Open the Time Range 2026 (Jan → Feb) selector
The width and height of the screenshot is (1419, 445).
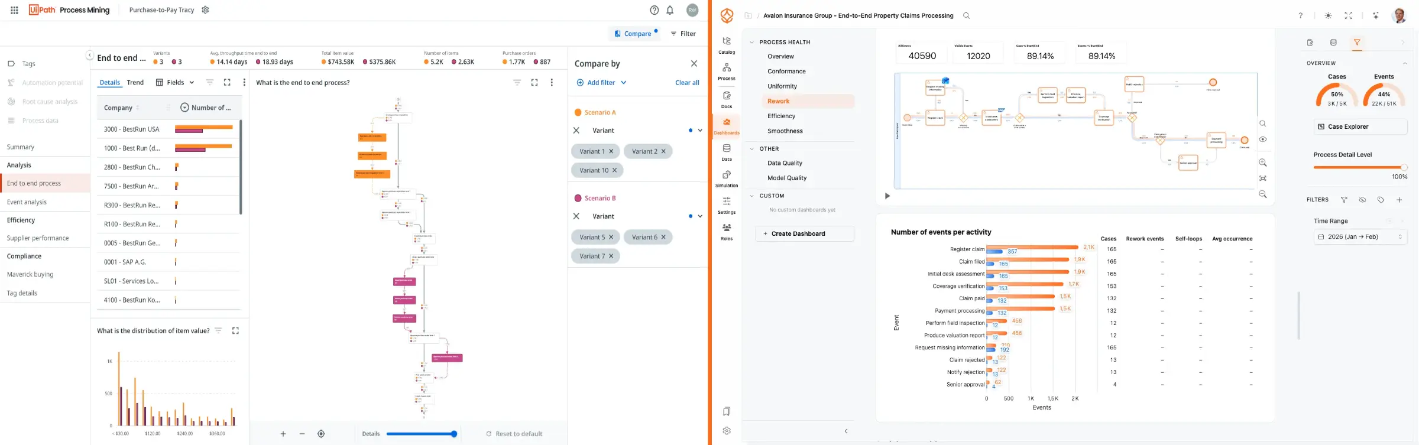pyautogui.click(x=1360, y=237)
